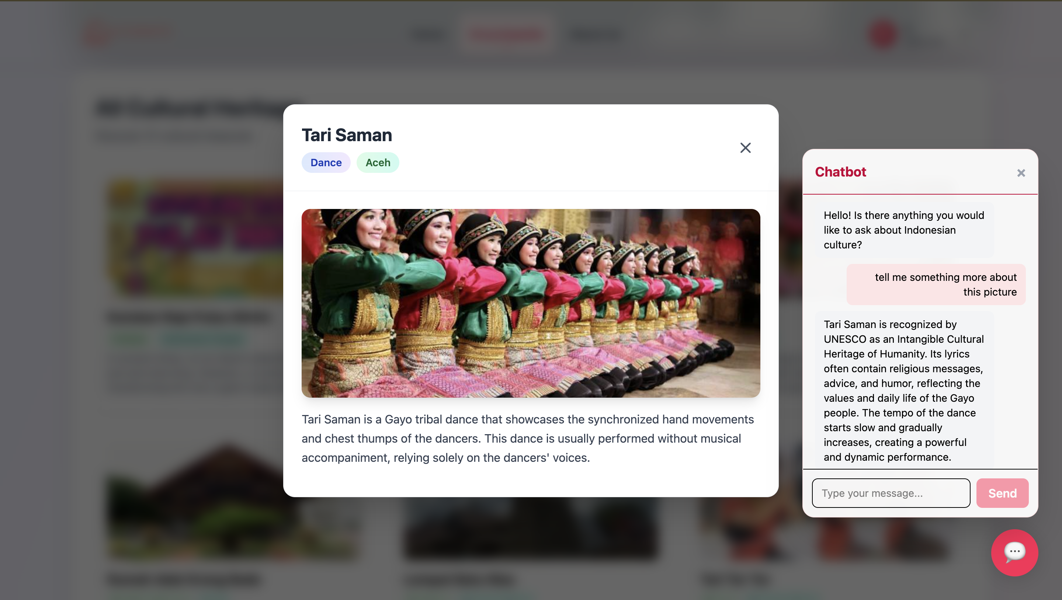Click the blurred site logo at top left

click(128, 35)
